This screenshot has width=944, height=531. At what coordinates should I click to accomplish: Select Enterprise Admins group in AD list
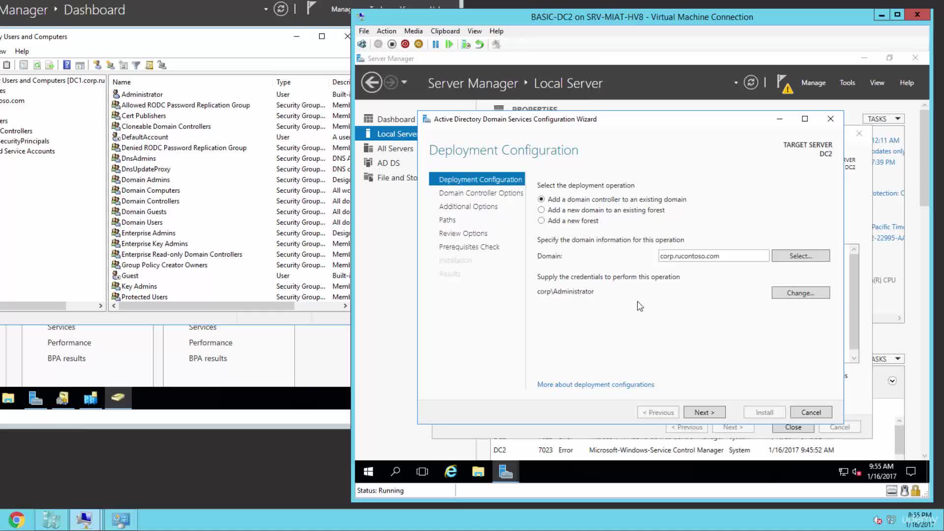click(148, 233)
